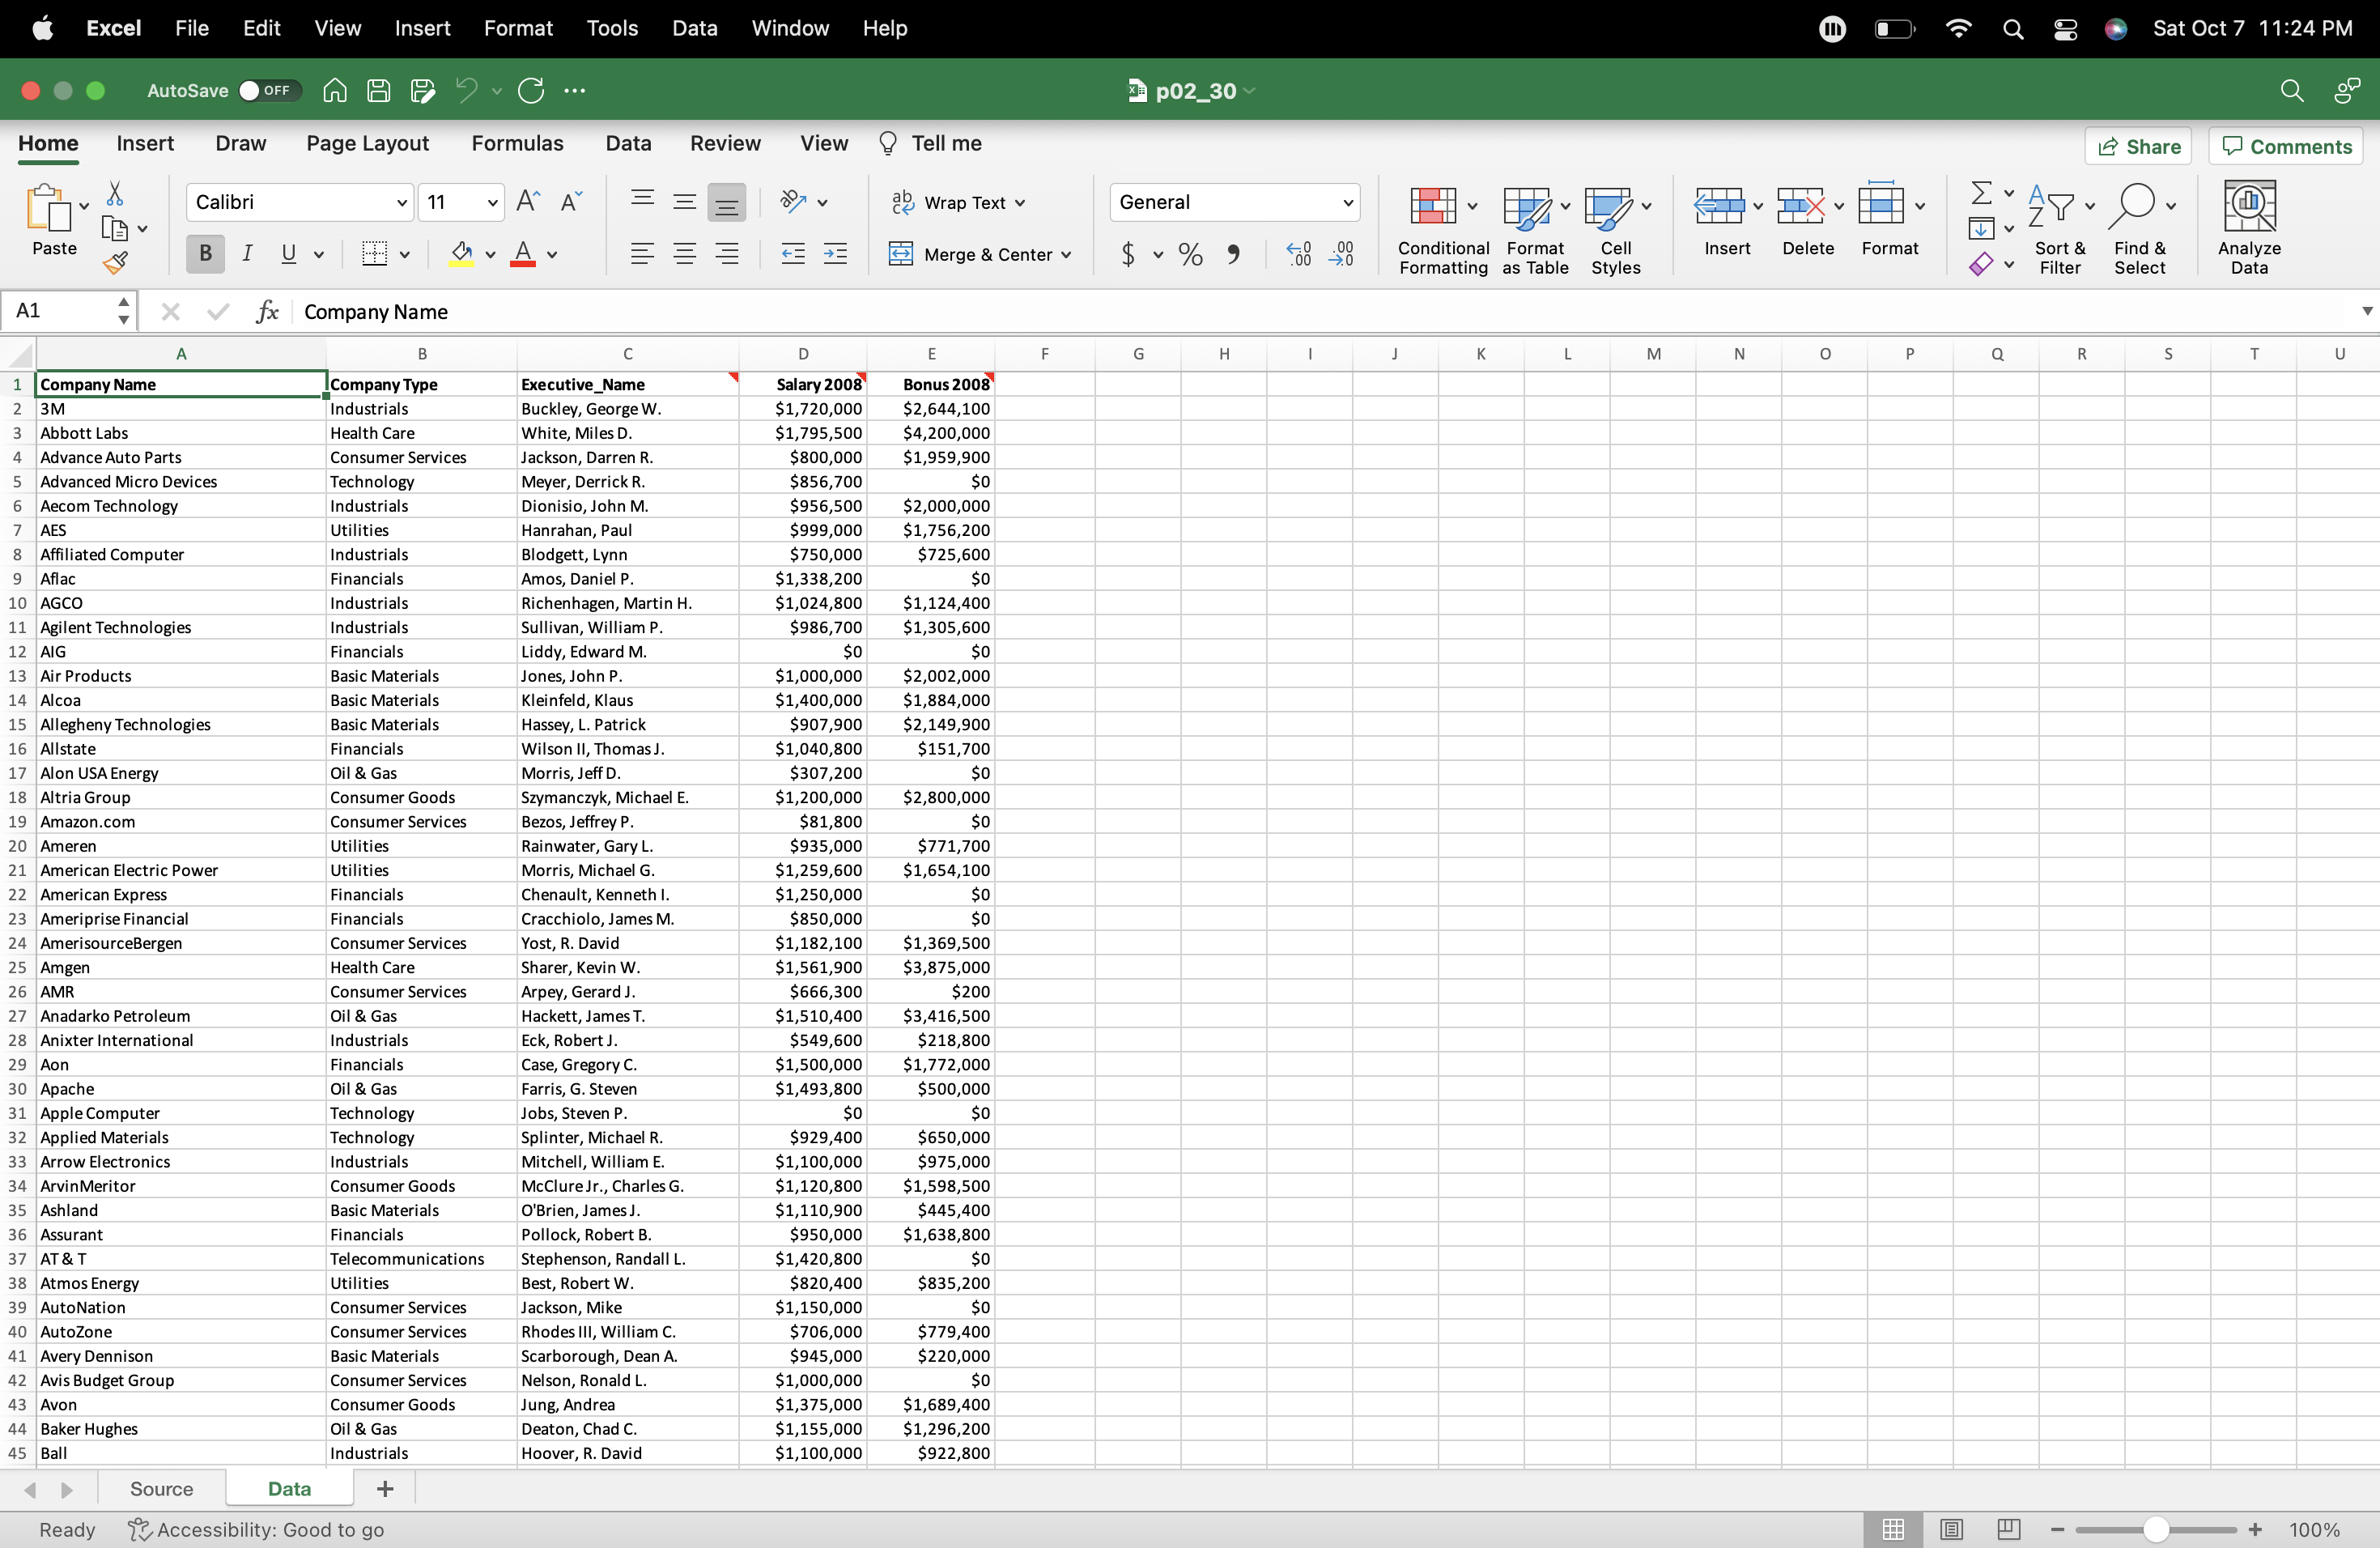Click zoom in plus icon
The width and height of the screenshot is (2380, 1548).
tap(2256, 1529)
